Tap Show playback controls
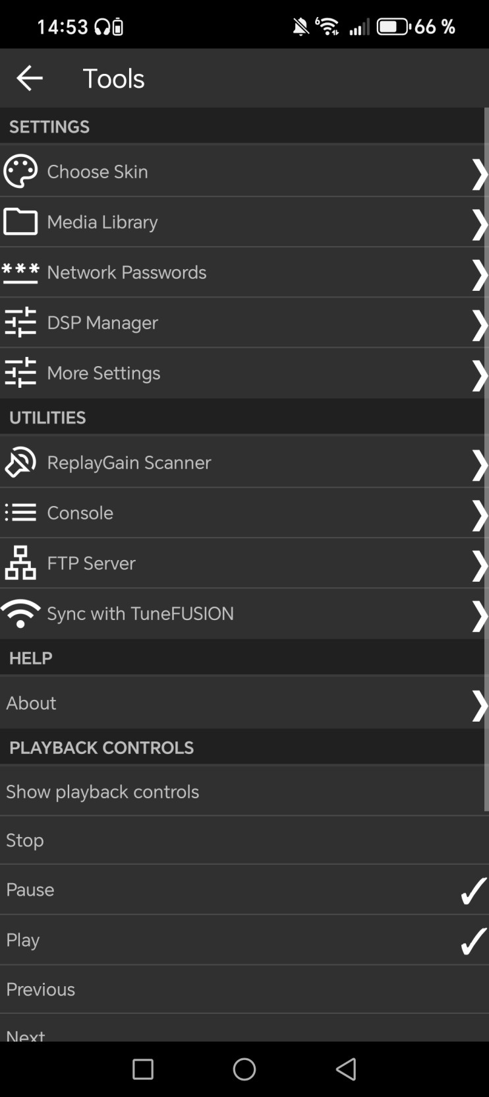The width and height of the screenshot is (489, 1097). [103, 792]
